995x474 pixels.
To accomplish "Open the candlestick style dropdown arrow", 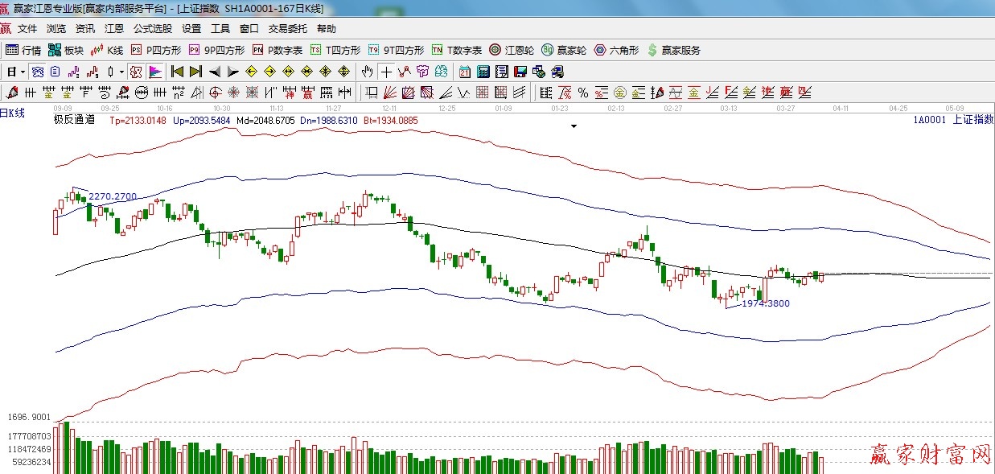I will pos(121,72).
